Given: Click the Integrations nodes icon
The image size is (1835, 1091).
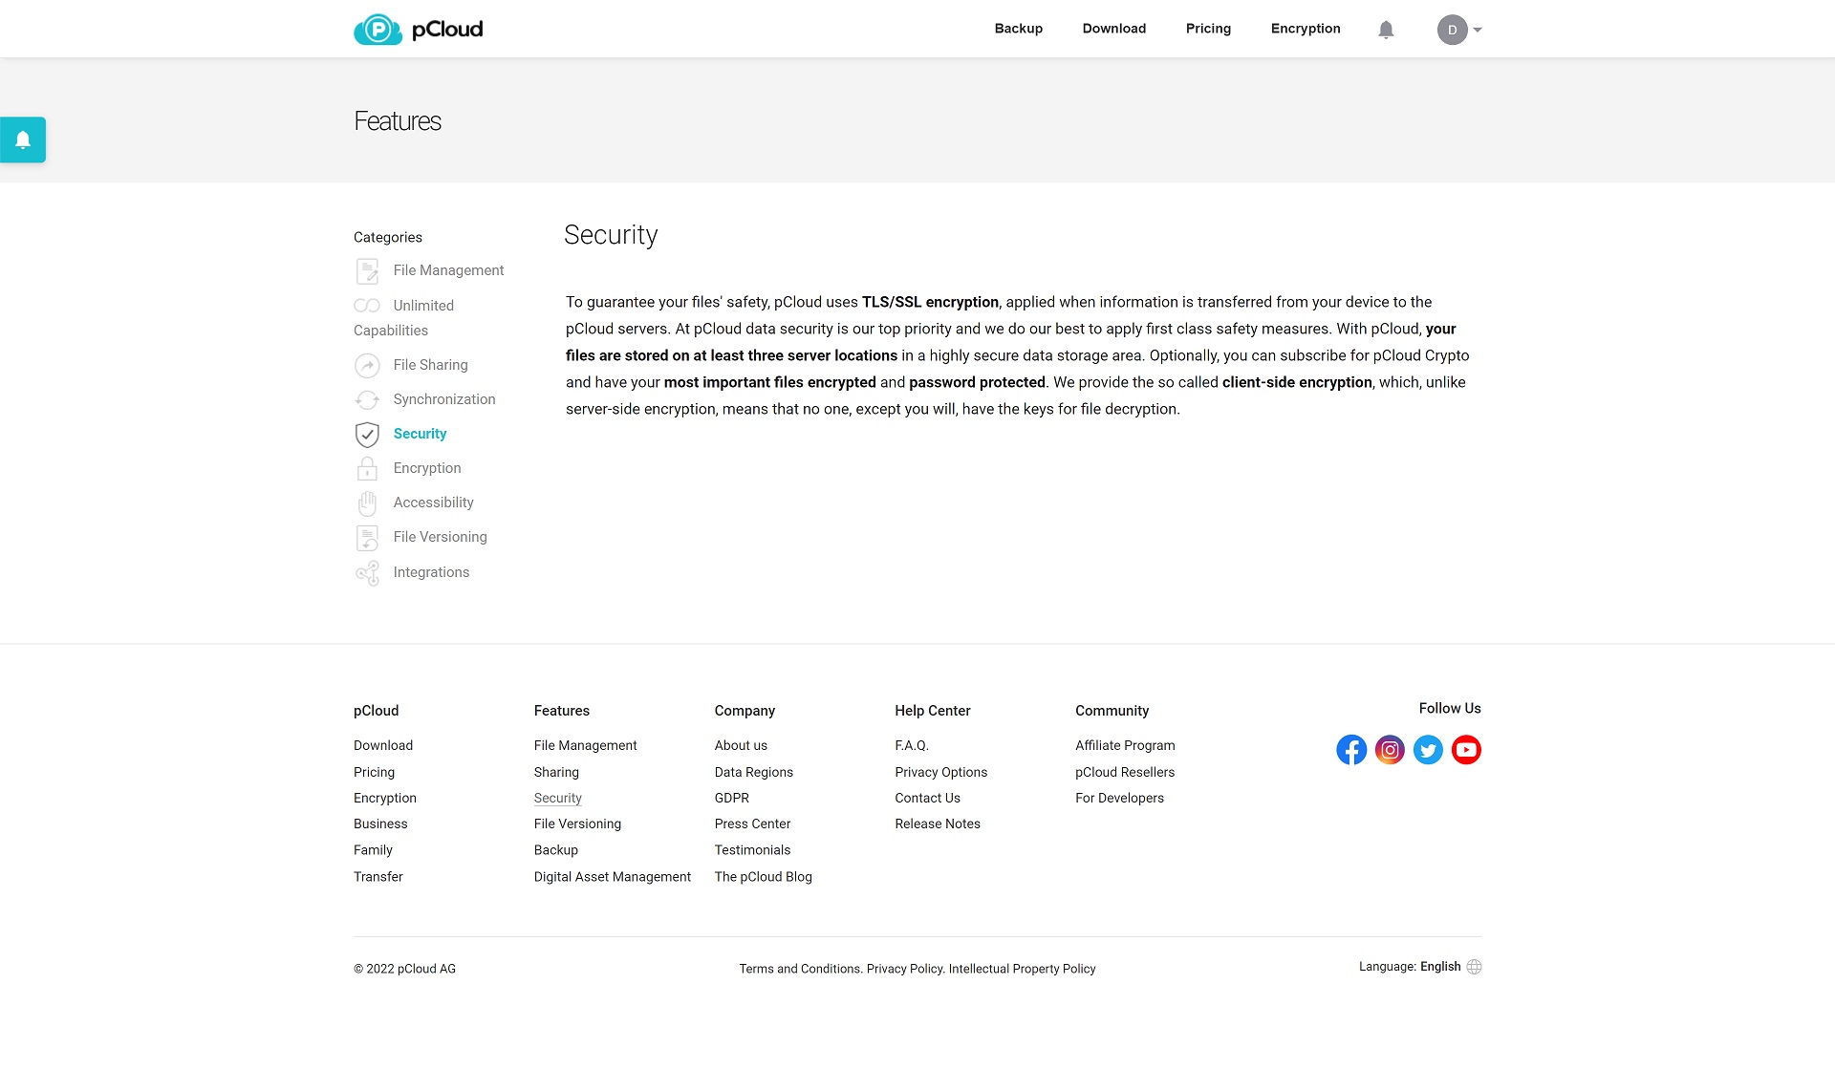Looking at the screenshot, I should click(367, 572).
